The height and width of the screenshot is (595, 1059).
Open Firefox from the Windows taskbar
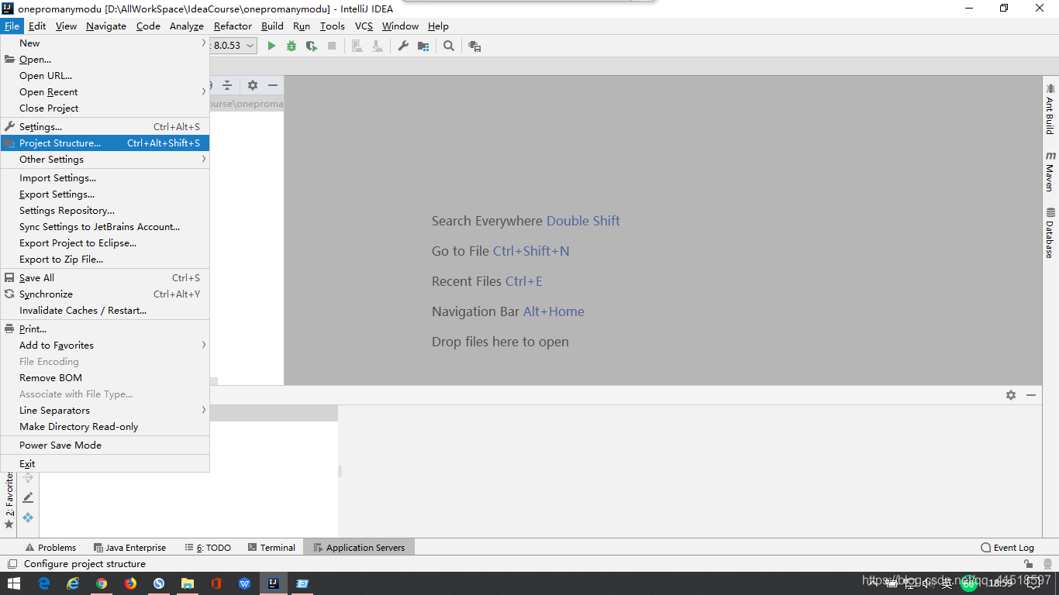[130, 583]
